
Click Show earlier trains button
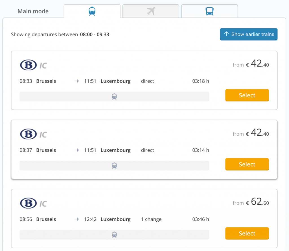click(249, 34)
